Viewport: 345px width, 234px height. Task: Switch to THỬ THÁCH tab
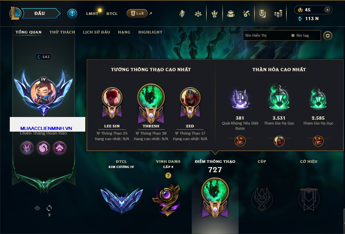coord(62,32)
